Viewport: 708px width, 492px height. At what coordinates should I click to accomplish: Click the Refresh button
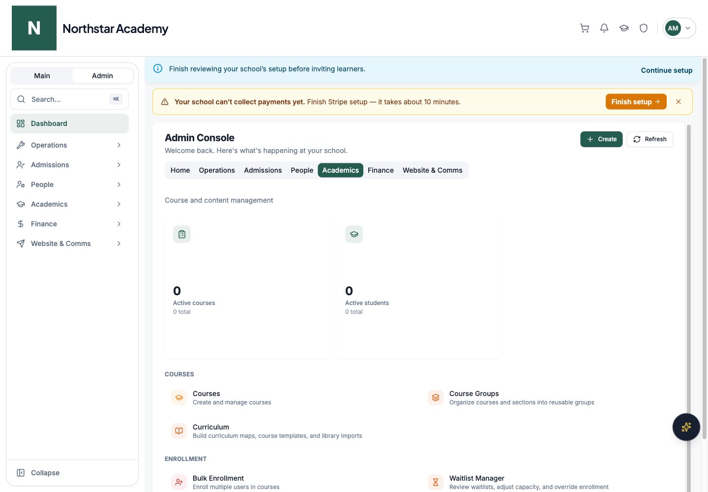click(649, 139)
